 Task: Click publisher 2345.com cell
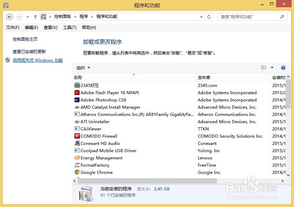pyautogui.click(x=207, y=86)
